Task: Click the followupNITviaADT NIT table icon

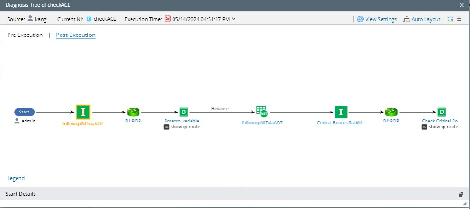Action: point(261,112)
